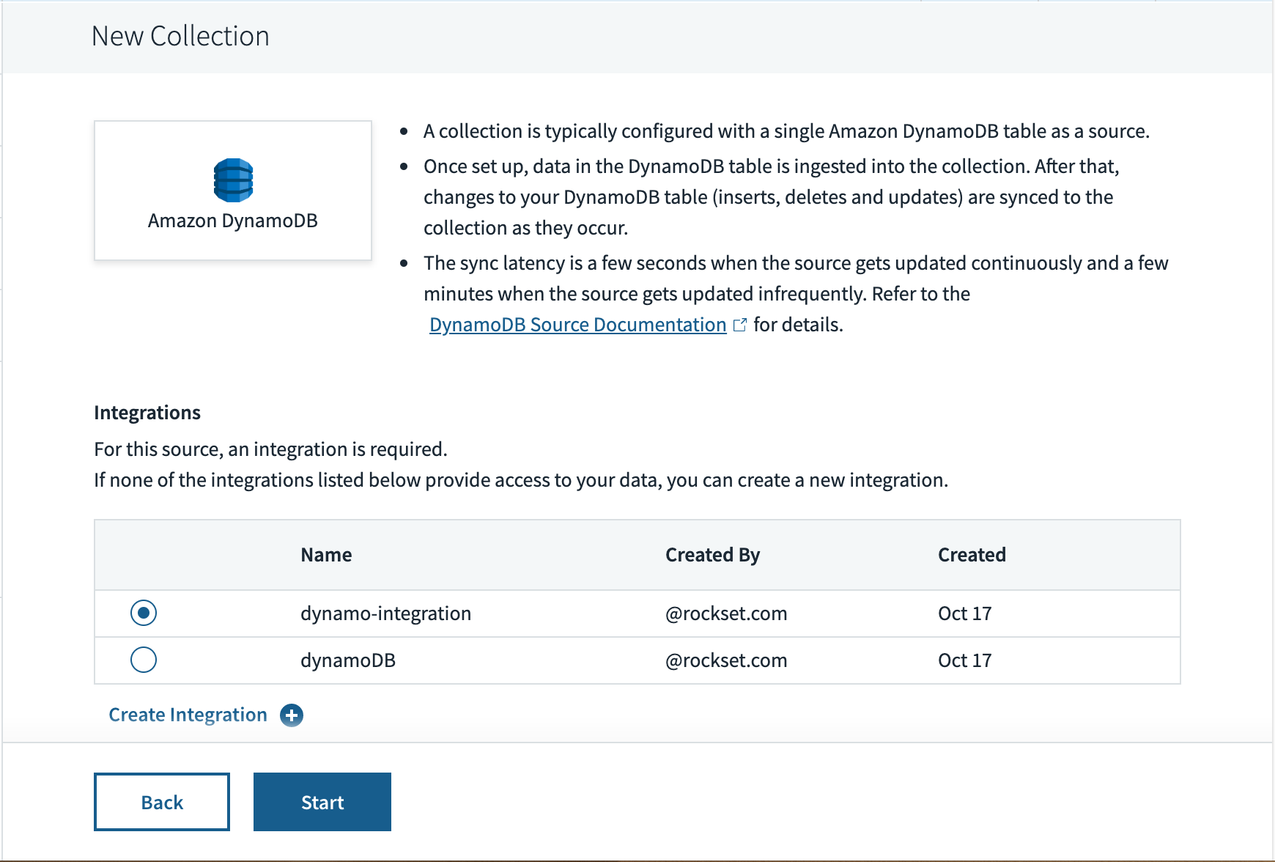Viewport: 1275px width, 862px height.
Task: Click Oct 17 in the dynamo-integration row
Action: coord(964,614)
